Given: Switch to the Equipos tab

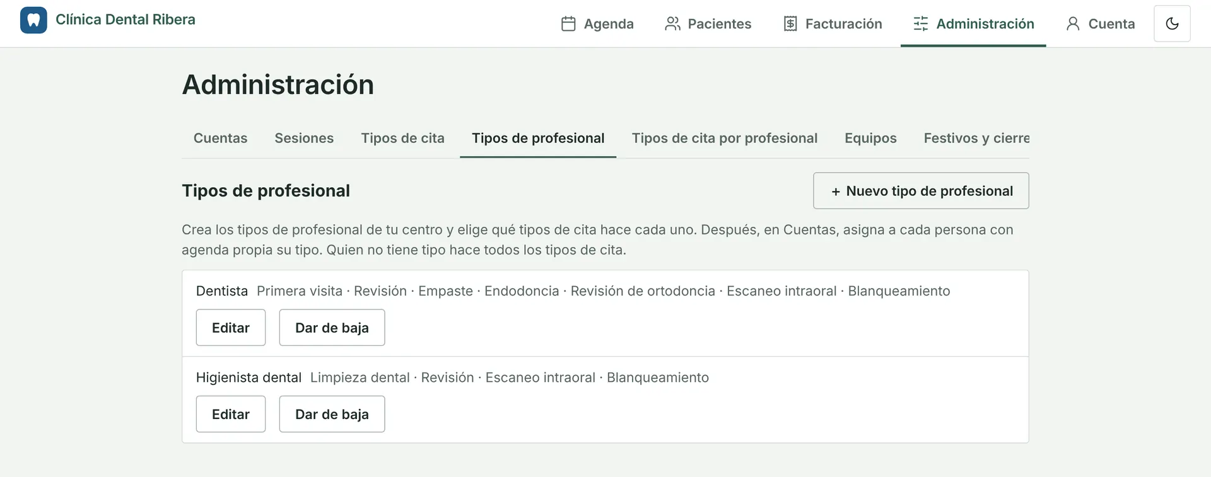Looking at the screenshot, I should 870,138.
